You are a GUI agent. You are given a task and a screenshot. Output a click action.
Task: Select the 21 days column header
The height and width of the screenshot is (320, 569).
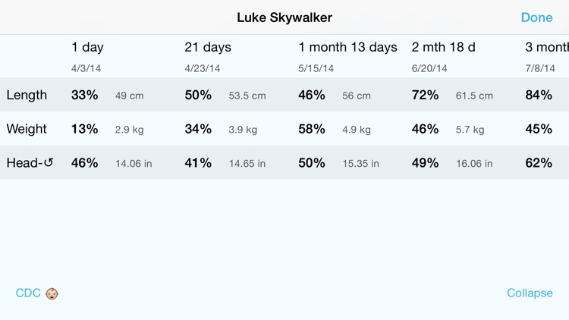(x=208, y=47)
